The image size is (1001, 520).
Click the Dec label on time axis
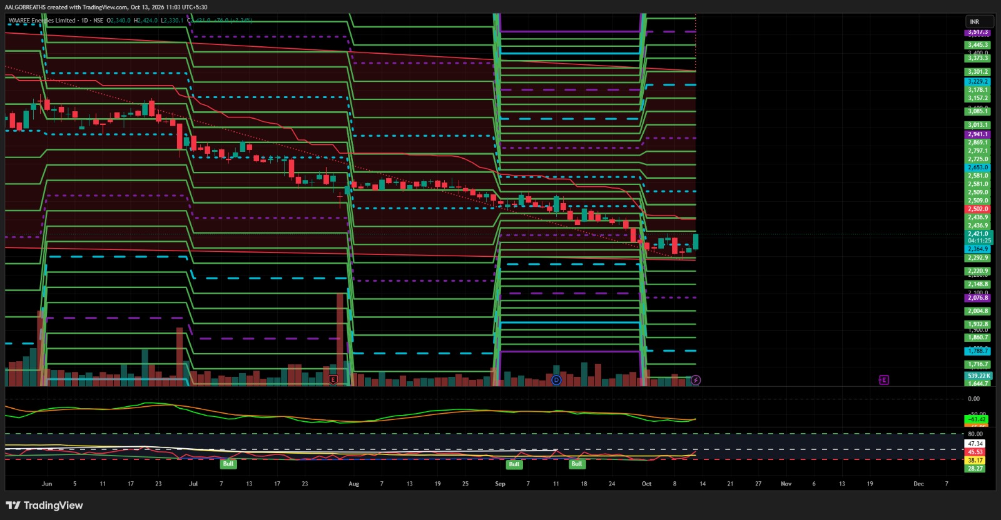click(918, 484)
